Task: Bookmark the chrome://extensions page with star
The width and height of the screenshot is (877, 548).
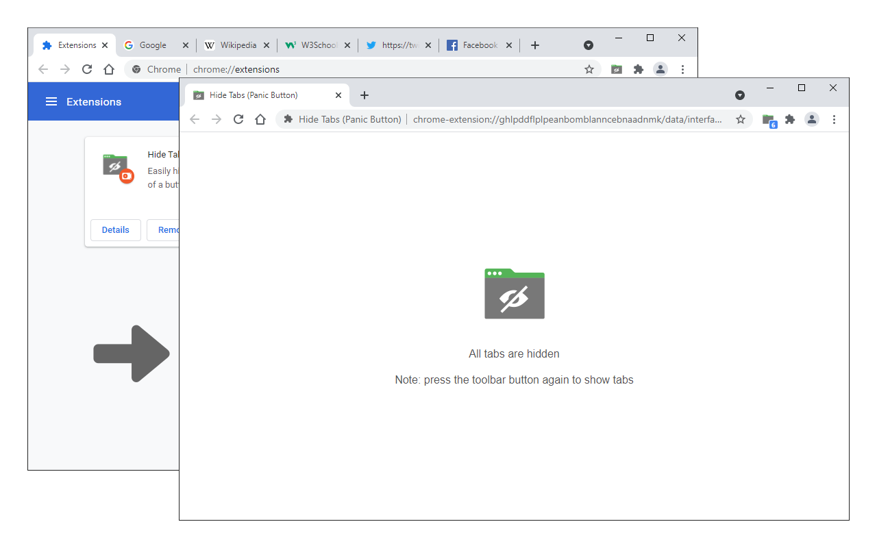Action: pyautogui.click(x=589, y=69)
